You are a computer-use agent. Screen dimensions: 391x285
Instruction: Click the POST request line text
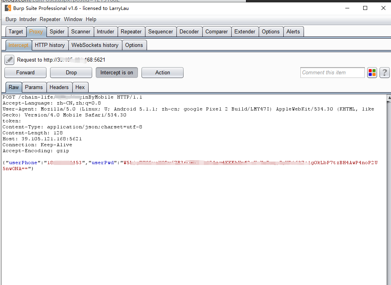[72, 97]
